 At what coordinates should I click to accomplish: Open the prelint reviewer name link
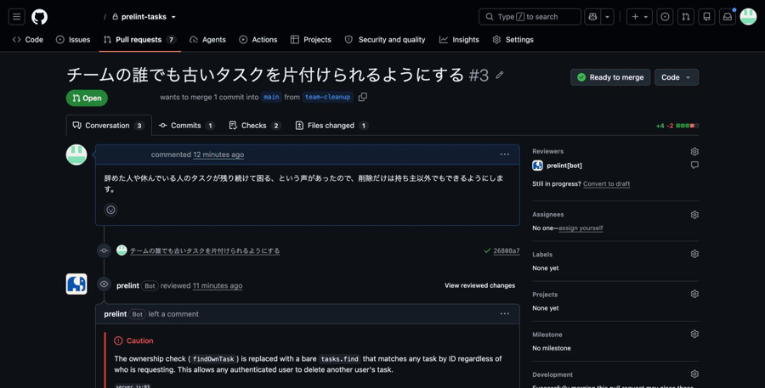(x=127, y=285)
